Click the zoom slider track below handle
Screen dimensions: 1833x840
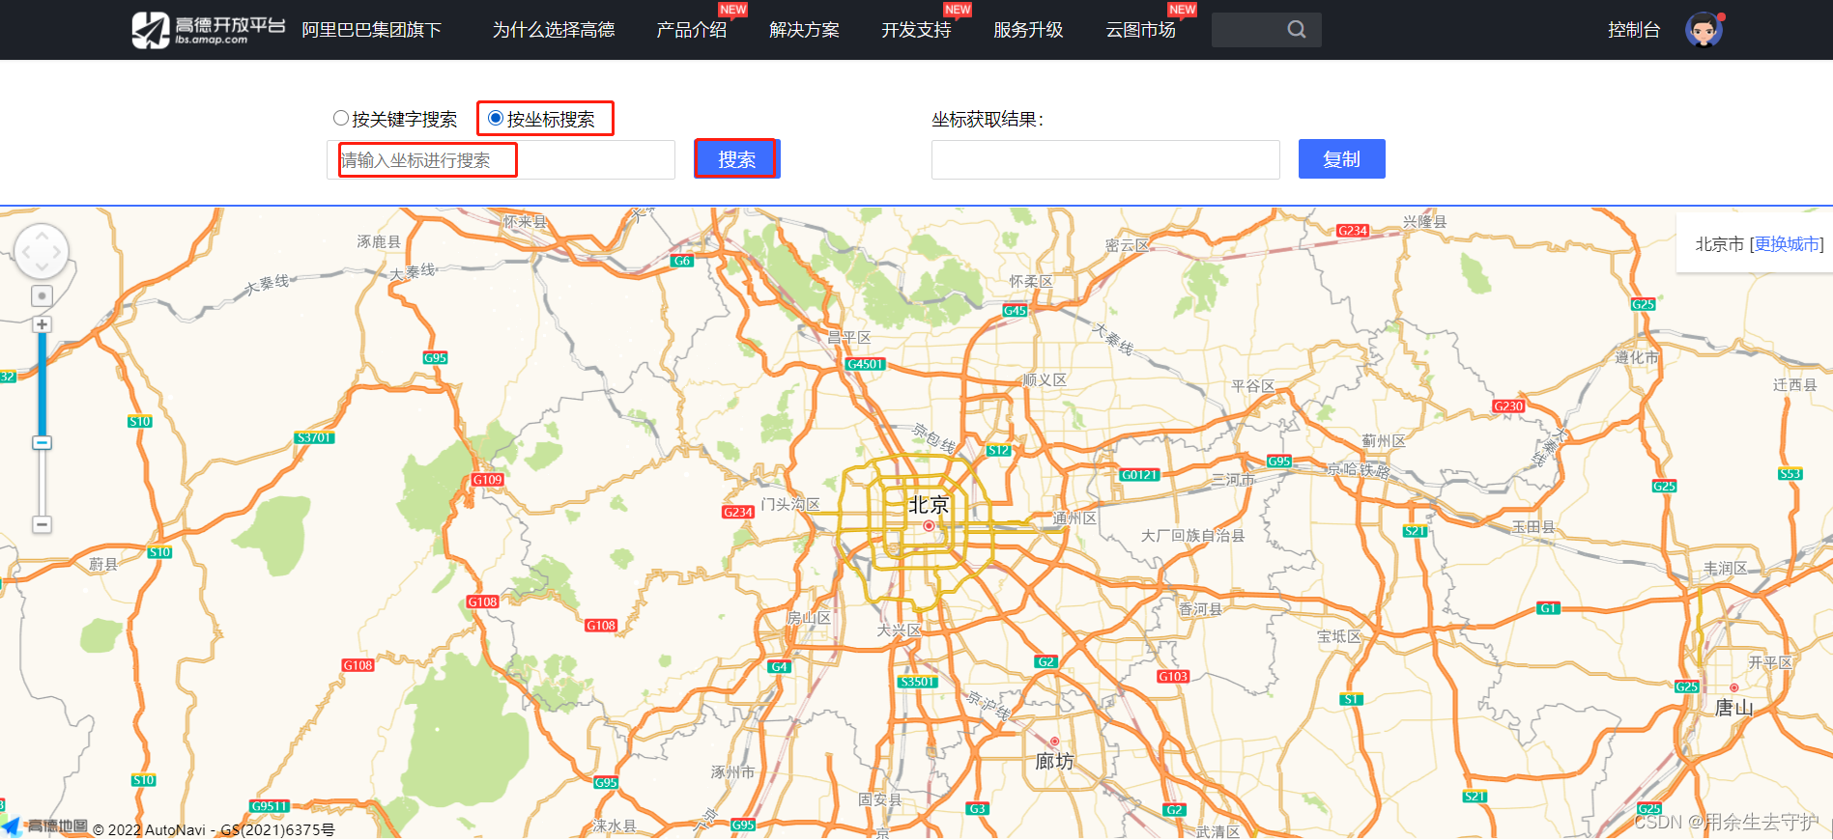click(42, 483)
